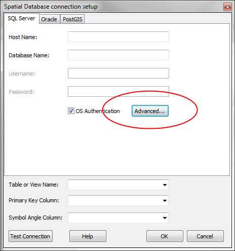The image size is (235, 251).
Task: Expand the Primary Key Column dropdown arrow
Action: point(165,201)
